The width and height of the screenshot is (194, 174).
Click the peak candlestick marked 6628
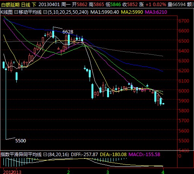click(53, 34)
